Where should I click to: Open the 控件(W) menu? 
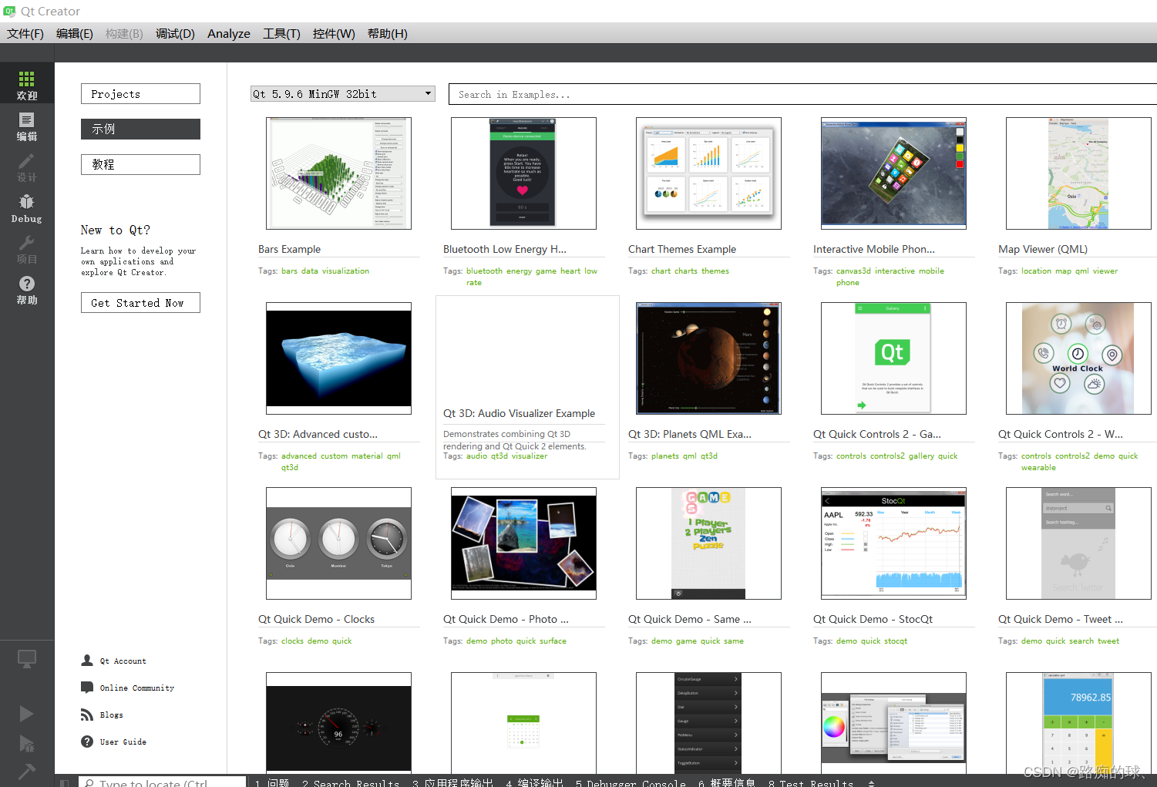point(334,34)
